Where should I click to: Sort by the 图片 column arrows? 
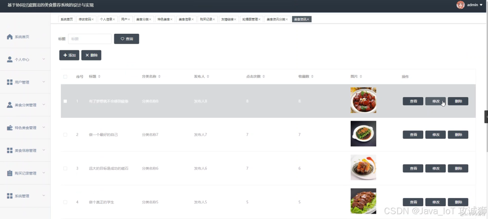(x=361, y=77)
